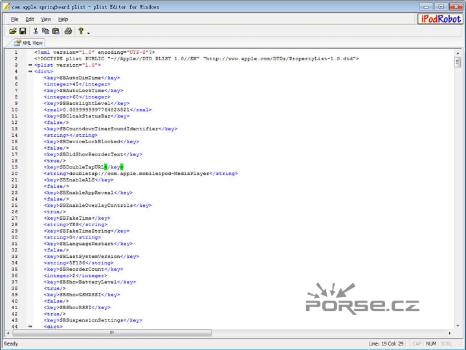Click the SBDidShowReorderText key text
This screenshot has height=350, width=466.
coord(91,154)
